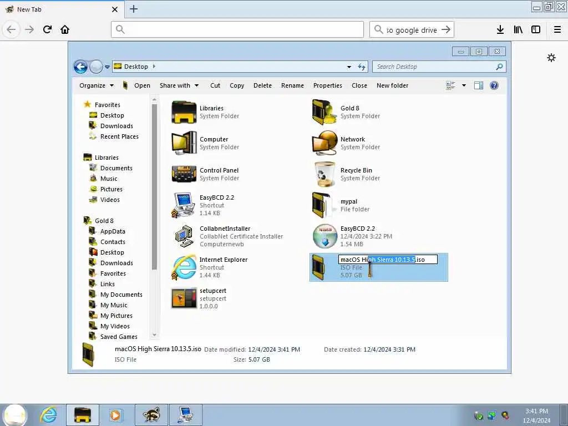Viewport: 568px width, 426px height.
Task: Select Saved Games in sidebar
Action: click(119, 337)
